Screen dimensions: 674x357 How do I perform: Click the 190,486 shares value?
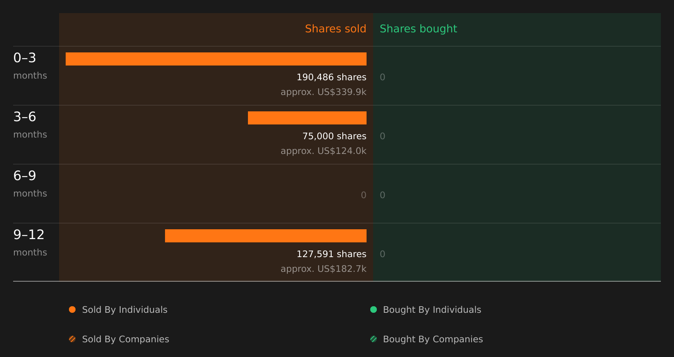(x=331, y=77)
